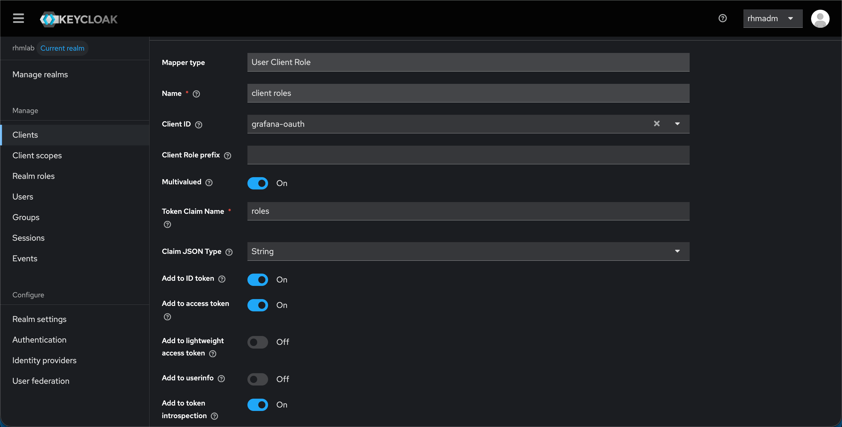Disable the Multivalued toggle
842x427 pixels.
(257, 183)
